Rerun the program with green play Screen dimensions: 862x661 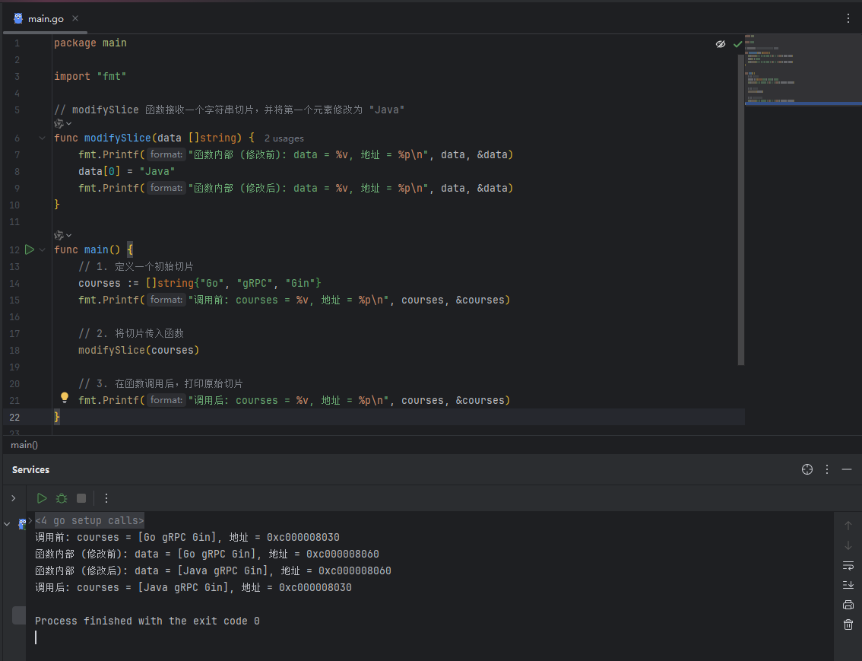[x=42, y=498]
